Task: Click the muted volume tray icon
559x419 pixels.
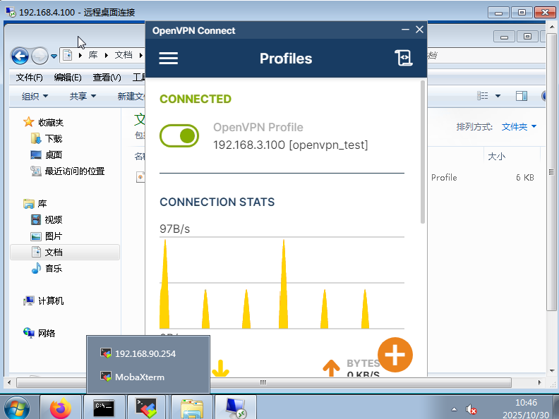Action: tap(472, 408)
